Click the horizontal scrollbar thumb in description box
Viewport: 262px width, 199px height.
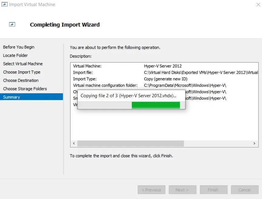pos(130,143)
